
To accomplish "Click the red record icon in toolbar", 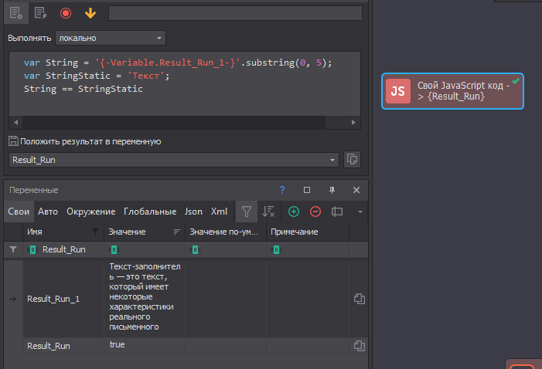I will coord(65,13).
